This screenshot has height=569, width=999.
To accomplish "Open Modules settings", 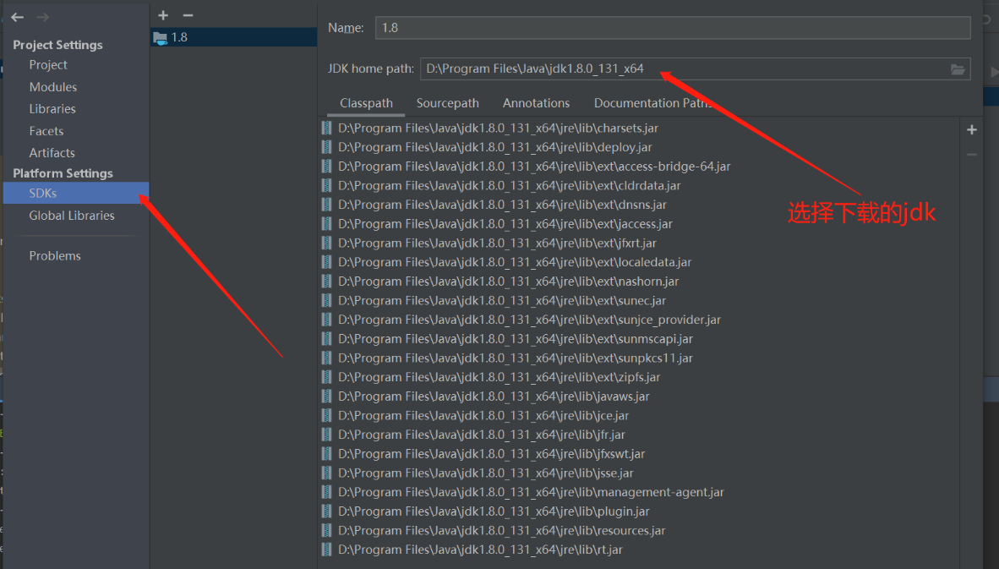I will tap(53, 87).
